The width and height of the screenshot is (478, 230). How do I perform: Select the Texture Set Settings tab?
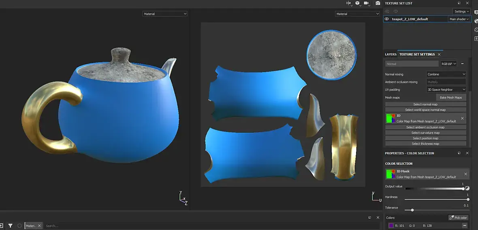coord(417,54)
